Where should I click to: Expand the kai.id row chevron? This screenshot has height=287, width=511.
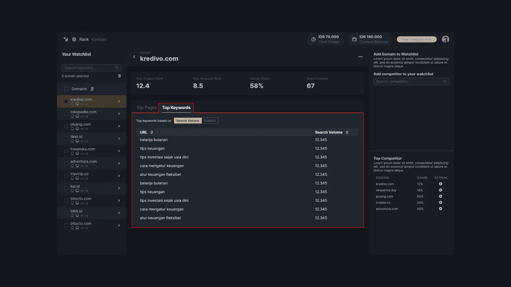tap(119, 188)
